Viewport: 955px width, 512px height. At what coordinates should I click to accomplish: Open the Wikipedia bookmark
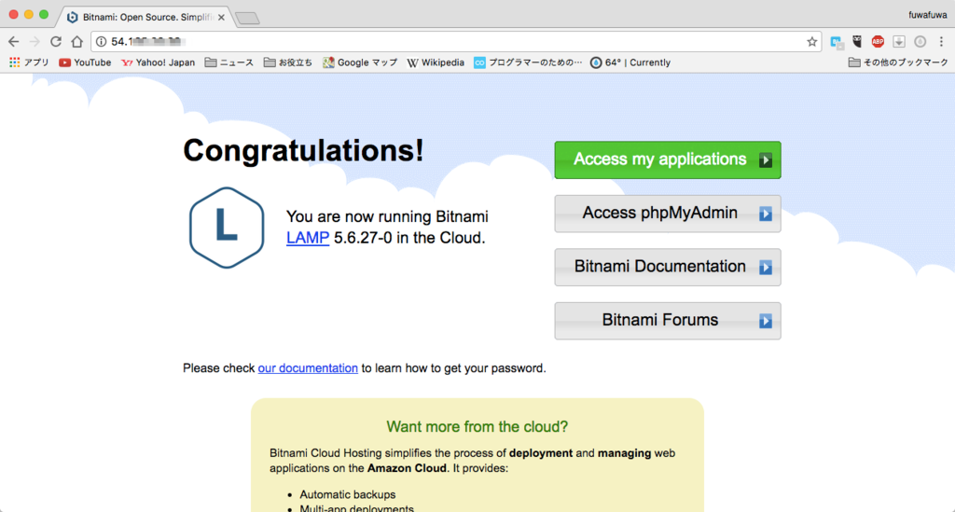(436, 62)
